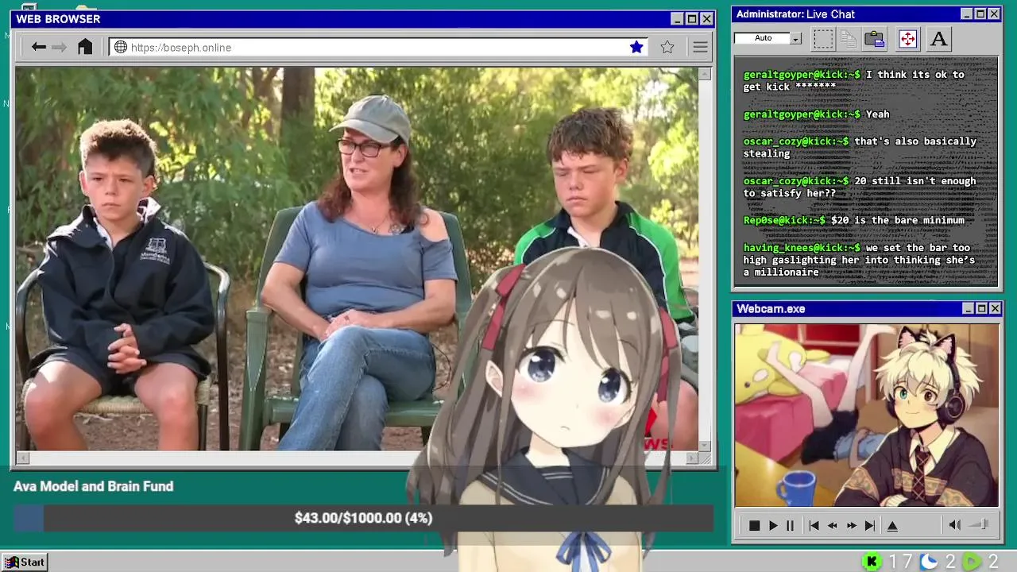Click the green Kick icon in taskbar tray

(872, 562)
